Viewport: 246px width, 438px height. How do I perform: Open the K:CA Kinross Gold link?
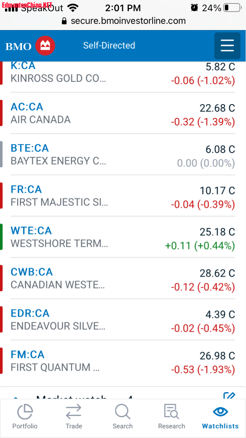point(23,66)
